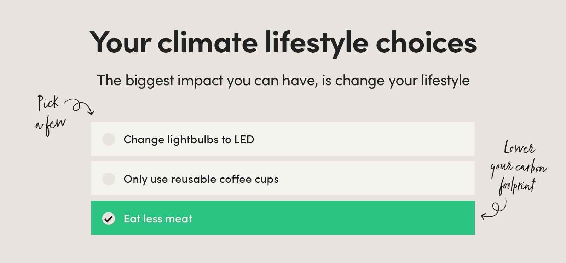Click the curly arrow beside 'Pick a few'
566x263 pixels.
79,106
